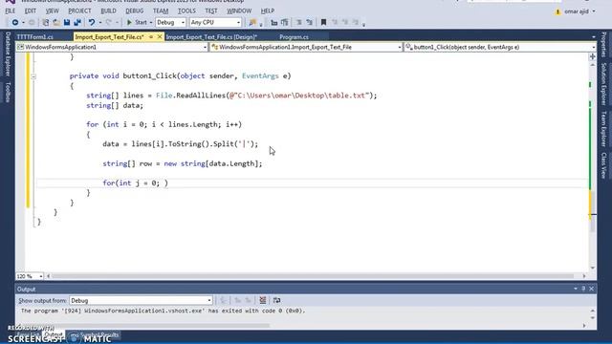Open the Team Explorer side panel

click(603, 129)
